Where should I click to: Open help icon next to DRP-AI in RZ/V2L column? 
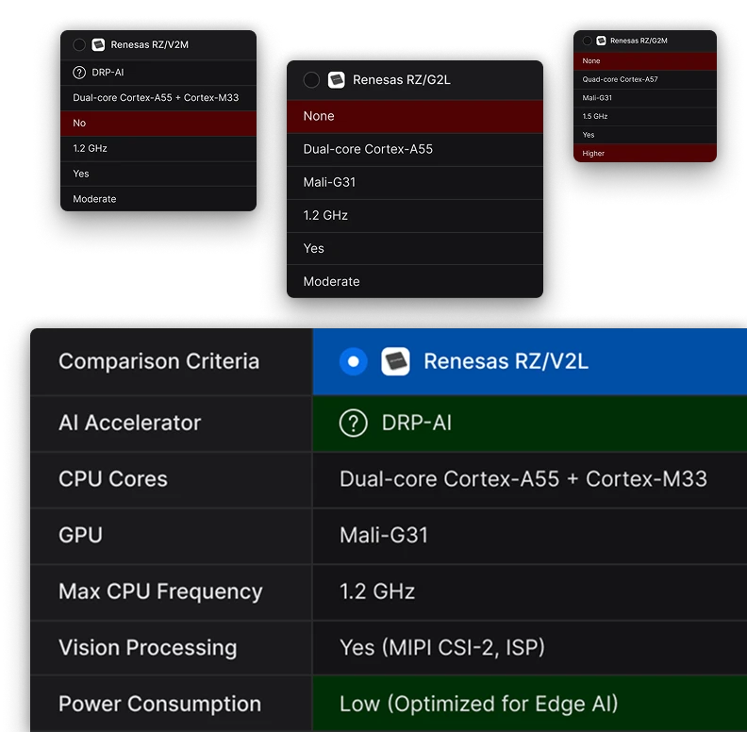353,424
